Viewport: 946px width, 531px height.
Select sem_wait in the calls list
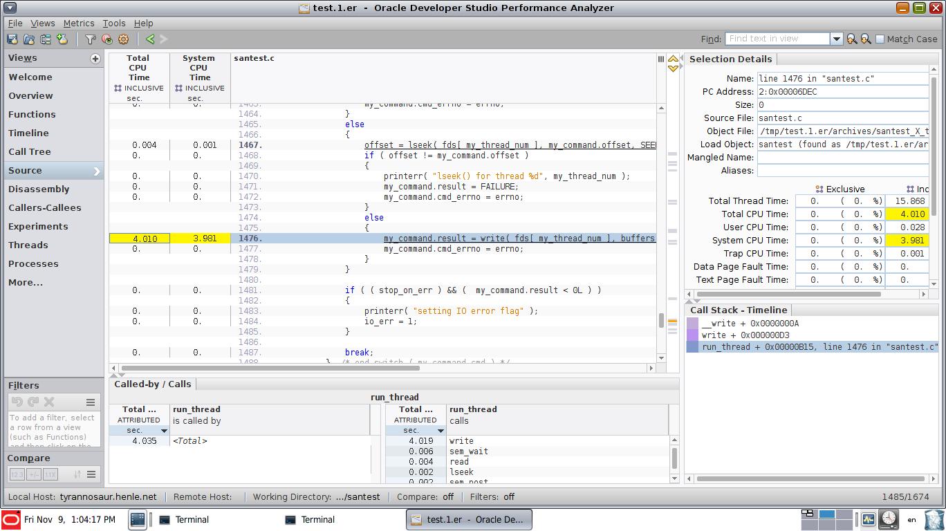coord(528,451)
